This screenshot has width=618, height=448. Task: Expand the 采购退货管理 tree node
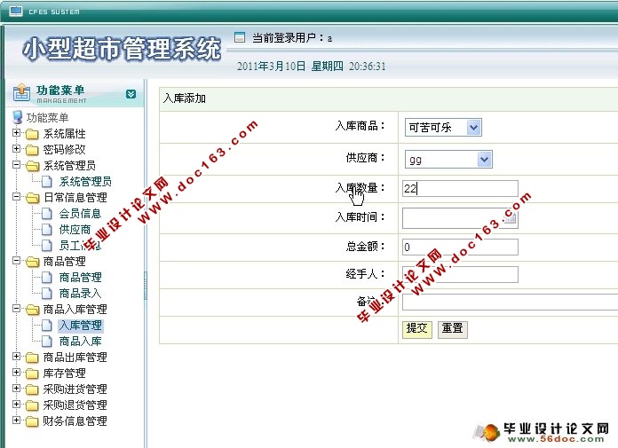16,404
